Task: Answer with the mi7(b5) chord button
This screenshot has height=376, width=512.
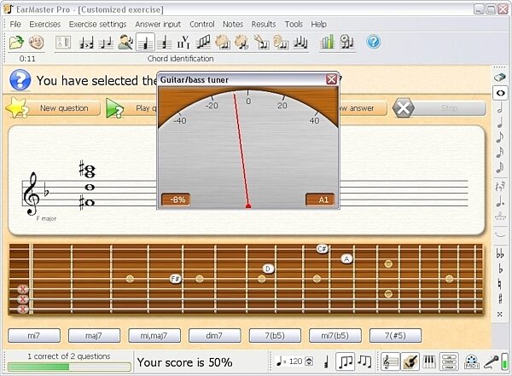Action: click(x=335, y=336)
